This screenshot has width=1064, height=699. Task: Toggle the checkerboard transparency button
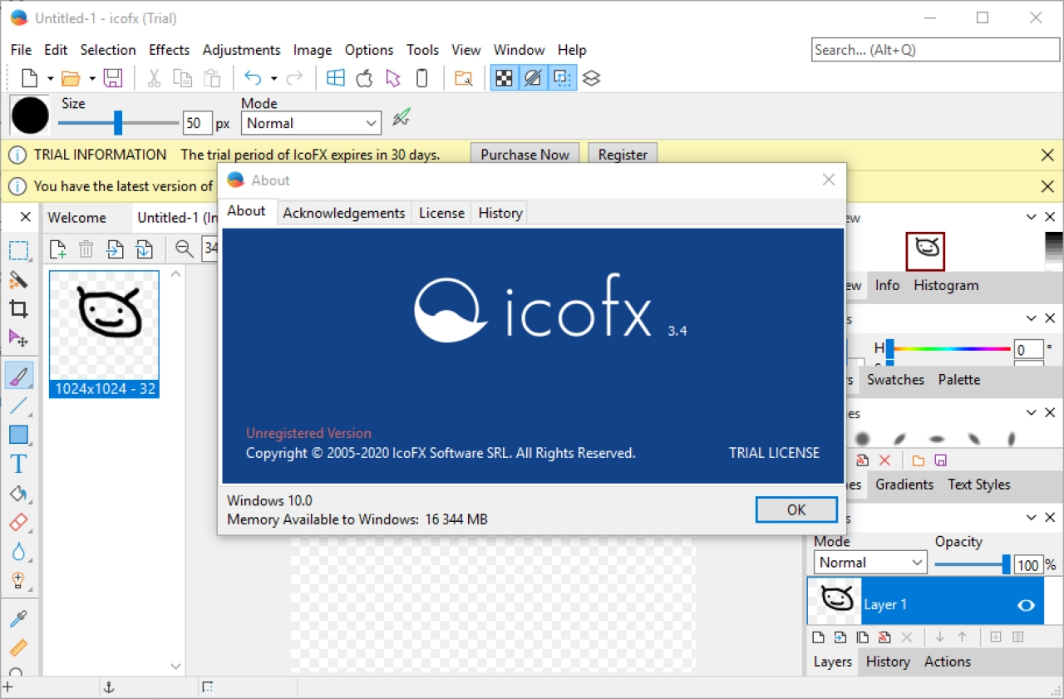[x=504, y=78]
